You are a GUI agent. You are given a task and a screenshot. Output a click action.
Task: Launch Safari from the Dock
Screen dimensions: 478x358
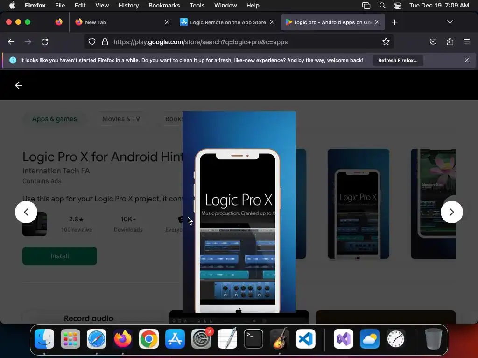point(97,339)
